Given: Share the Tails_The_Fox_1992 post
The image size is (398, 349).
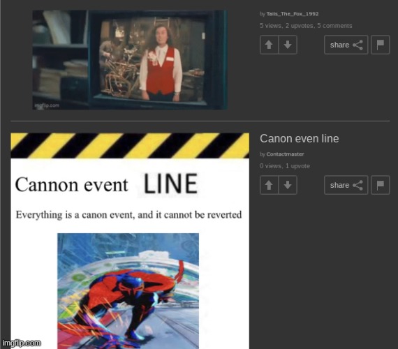Looking at the screenshot, I should [346, 45].
